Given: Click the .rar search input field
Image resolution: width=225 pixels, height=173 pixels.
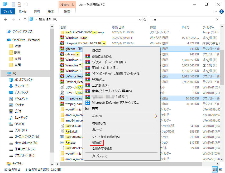Looking at the screenshot, I should tap(183, 19).
